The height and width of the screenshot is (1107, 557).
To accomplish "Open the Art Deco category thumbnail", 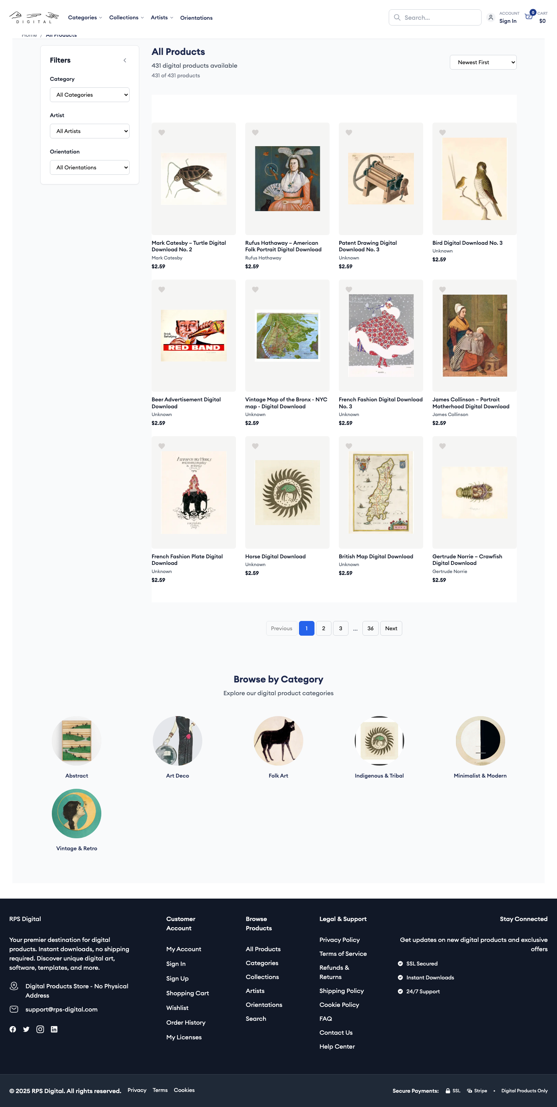I will 178,740.
